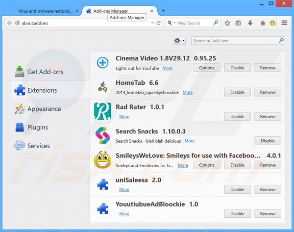Click More link for Cinema Video
The height and width of the screenshot is (232, 294).
(167, 68)
